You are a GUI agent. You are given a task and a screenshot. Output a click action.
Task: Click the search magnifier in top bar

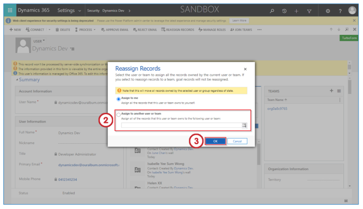tap(272, 11)
